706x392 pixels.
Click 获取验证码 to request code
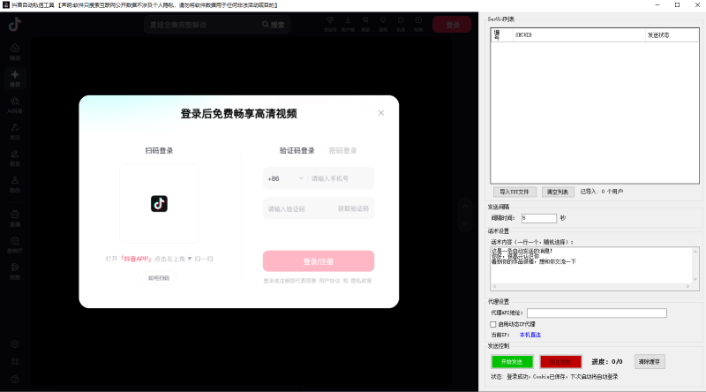point(354,208)
